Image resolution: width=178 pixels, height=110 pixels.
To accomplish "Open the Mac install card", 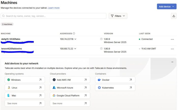I will click(25, 95).
